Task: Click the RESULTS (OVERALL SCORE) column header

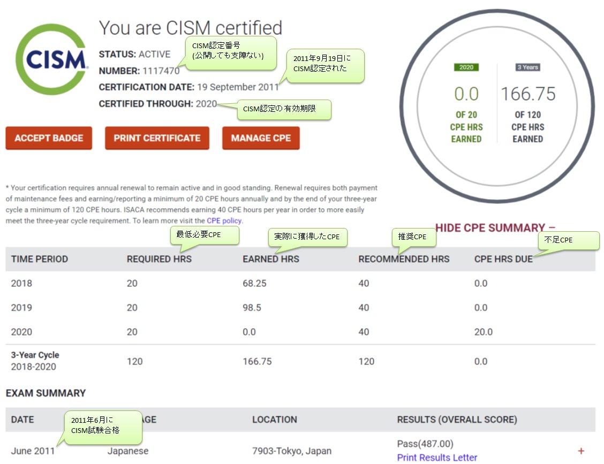Action: (457, 420)
